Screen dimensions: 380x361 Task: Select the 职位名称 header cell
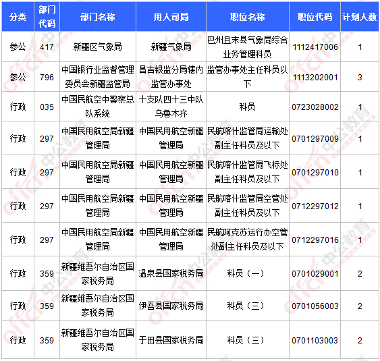pos(248,17)
